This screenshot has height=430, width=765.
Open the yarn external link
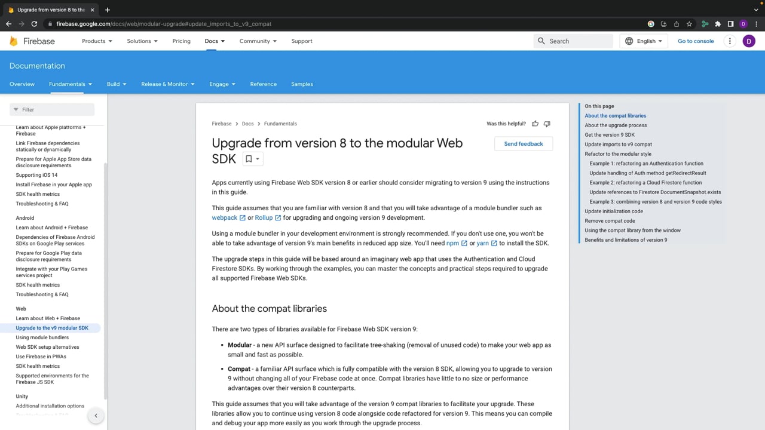(486, 244)
